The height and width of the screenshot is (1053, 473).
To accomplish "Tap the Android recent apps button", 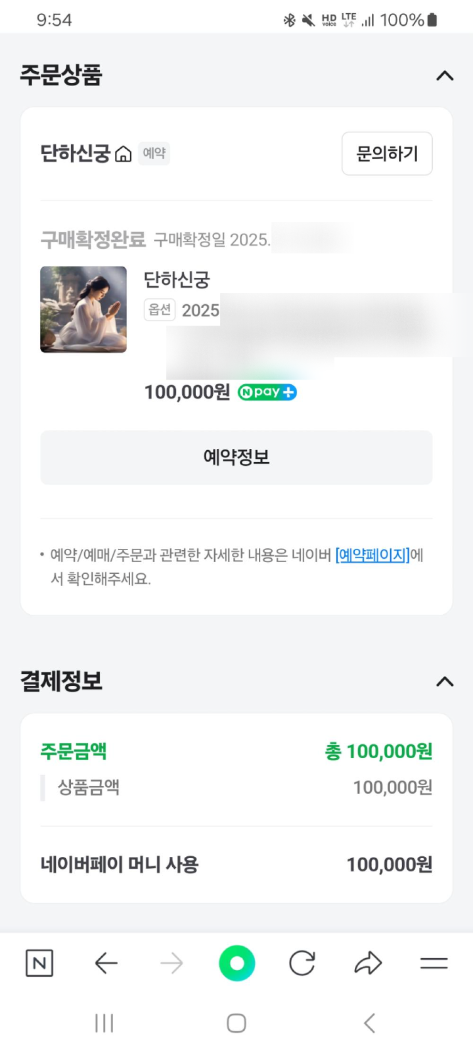I will [104, 1023].
